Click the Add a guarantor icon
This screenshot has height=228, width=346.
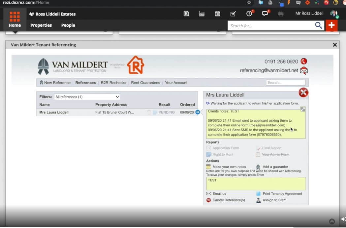coord(258,167)
